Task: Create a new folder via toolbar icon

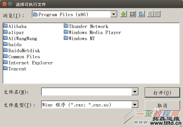Action: click(x=141, y=14)
